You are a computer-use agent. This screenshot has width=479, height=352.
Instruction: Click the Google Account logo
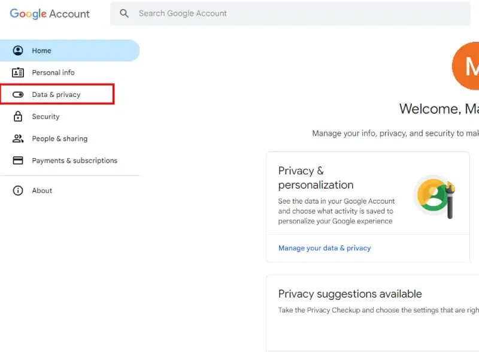coord(50,14)
